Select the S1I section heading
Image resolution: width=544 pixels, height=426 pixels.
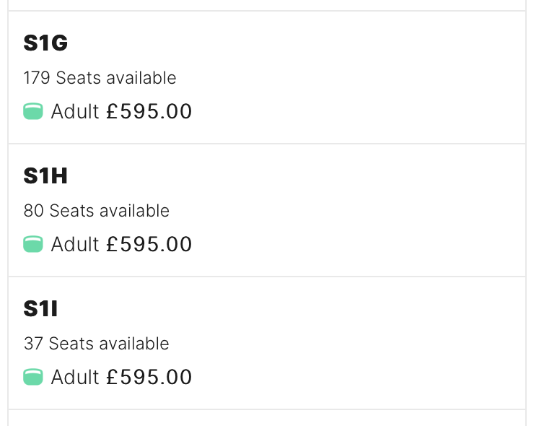(x=40, y=308)
